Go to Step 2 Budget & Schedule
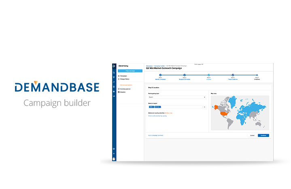Viewport: 291px width, 189px height. click(x=185, y=77)
